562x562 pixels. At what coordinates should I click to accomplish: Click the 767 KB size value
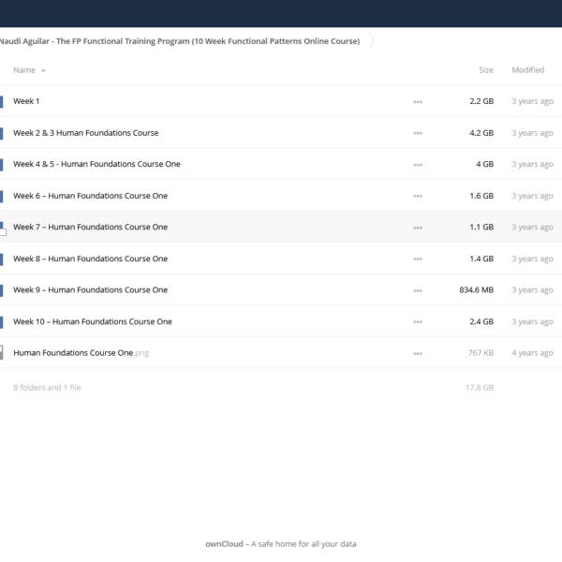click(481, 353)
